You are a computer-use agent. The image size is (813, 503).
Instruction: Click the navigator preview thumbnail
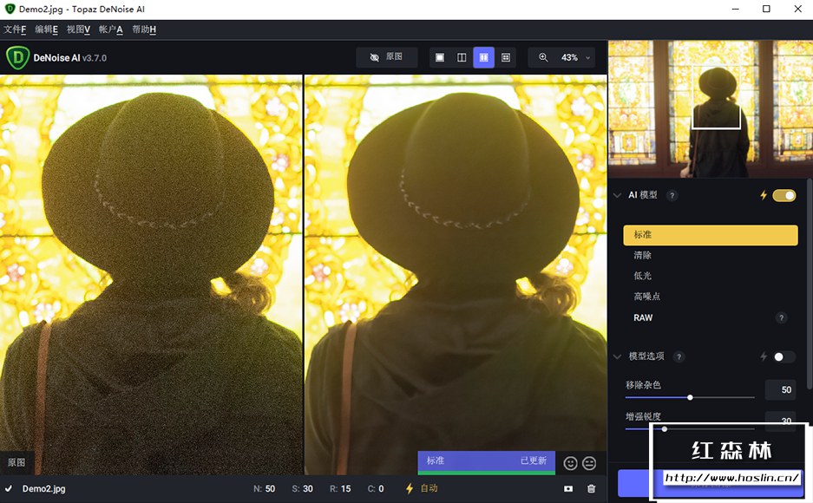(711, 109)
